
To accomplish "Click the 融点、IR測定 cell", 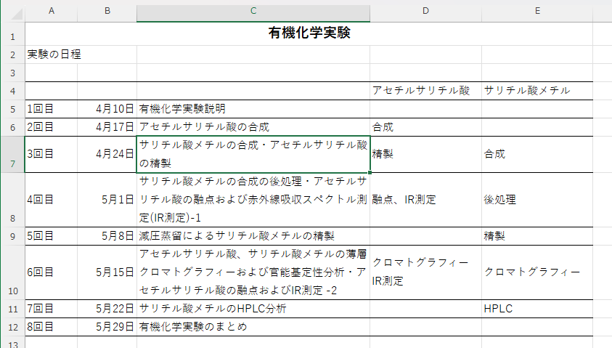I will [404, 200].
